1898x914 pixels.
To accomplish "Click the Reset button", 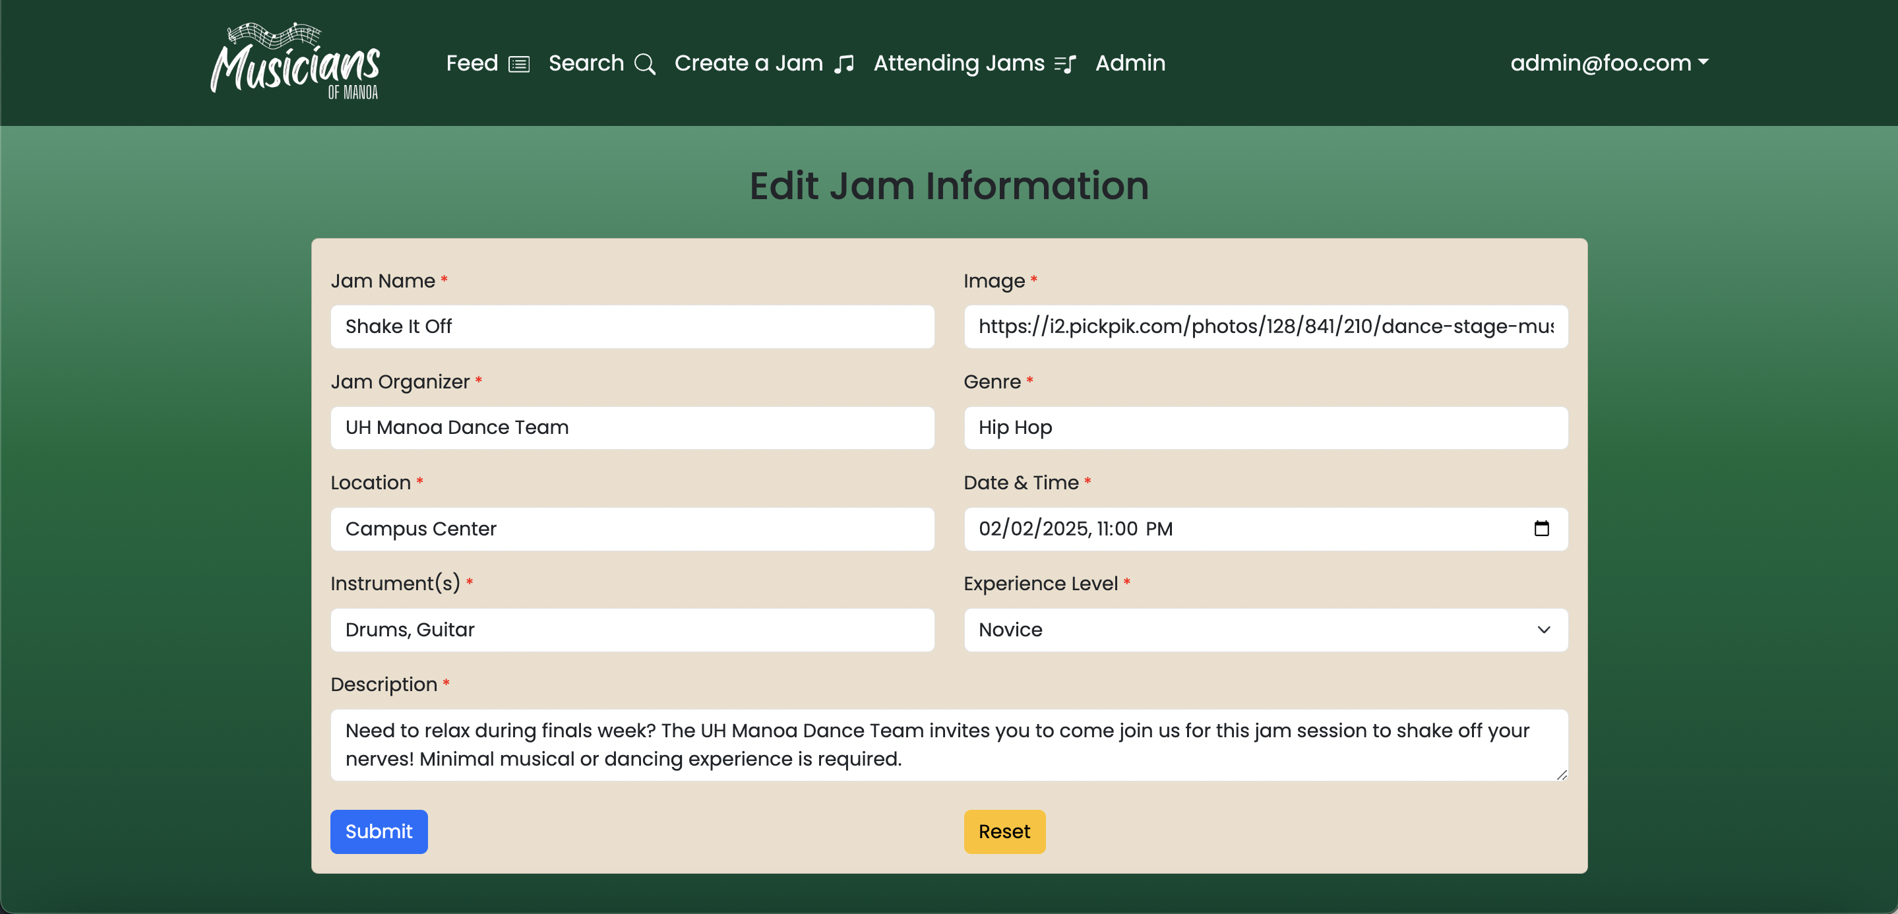I will click(1004, 832).
